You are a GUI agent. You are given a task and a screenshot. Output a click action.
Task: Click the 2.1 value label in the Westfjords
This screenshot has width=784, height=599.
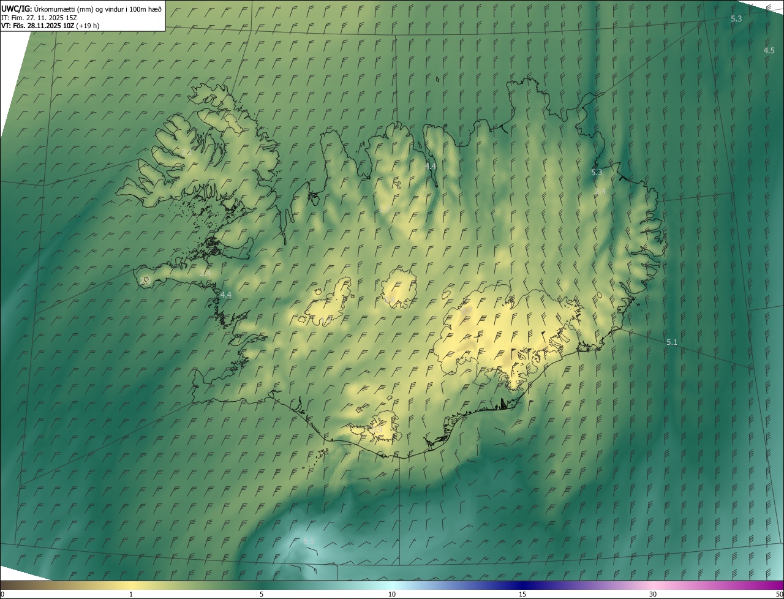(186, 151)
